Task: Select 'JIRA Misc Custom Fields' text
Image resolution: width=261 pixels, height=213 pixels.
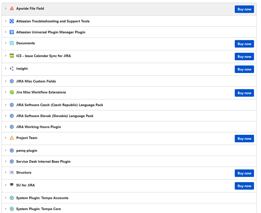Action: pos(36,81)
